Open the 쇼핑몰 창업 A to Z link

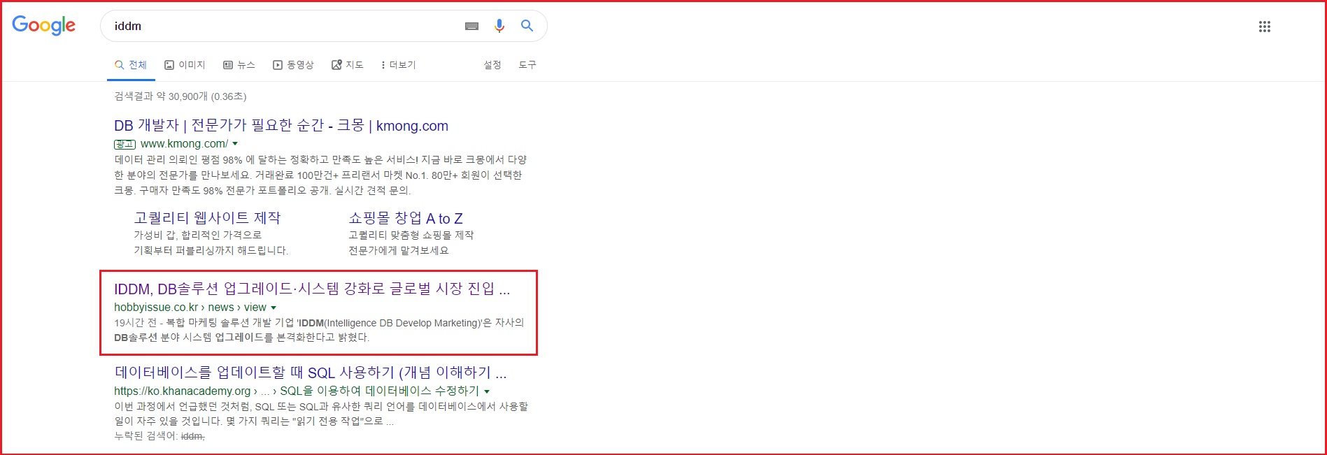405,218
